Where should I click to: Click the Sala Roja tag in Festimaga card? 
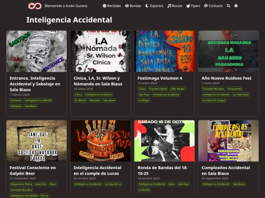tap(144, 95)
